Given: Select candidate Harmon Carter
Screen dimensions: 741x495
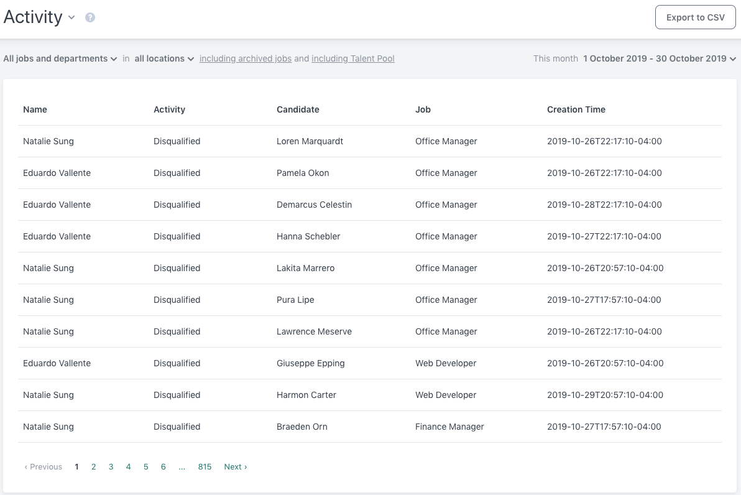Looking at the screenshot, I should click(x=306, y=395).
